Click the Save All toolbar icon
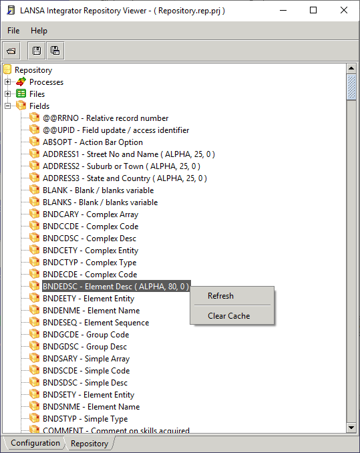360x453 pixels. [x=55, y=51]
